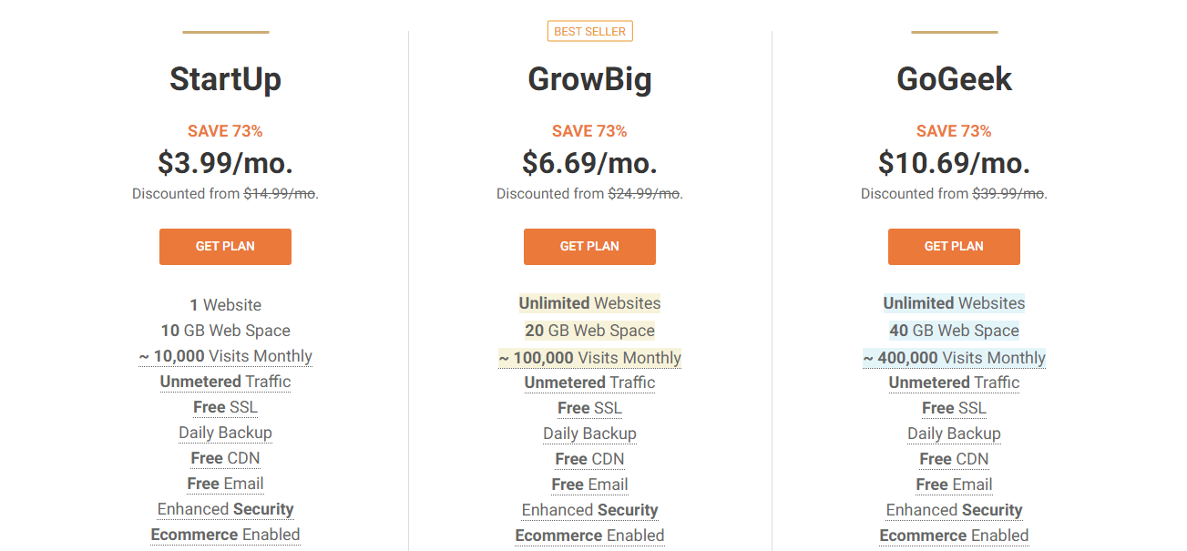Click the GET PLAN button for GoGeek
Screen dimensions: 1187x551
pyautogui.click(x=954, y=246)
